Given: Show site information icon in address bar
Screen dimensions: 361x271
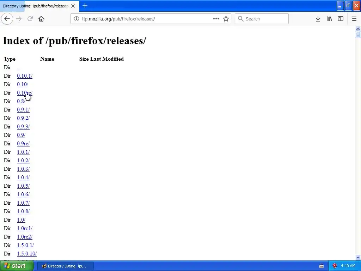Looking at the screenshot, I should 77,19.
